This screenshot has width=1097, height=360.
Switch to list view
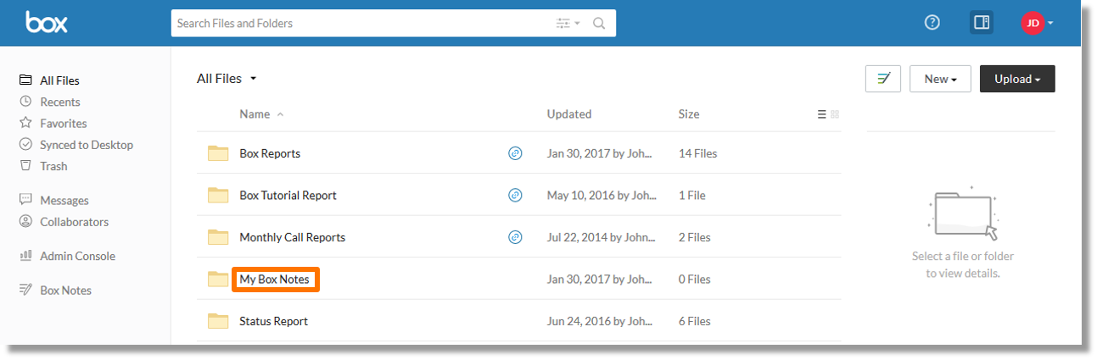tap(821, 114)
